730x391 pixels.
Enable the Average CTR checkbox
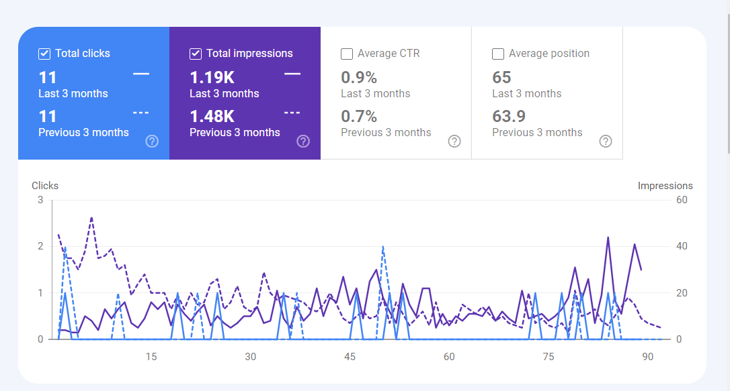347,54
